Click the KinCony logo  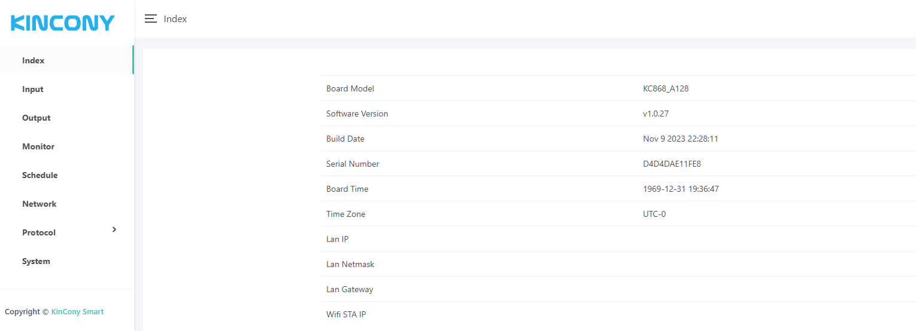pos(63,23)
